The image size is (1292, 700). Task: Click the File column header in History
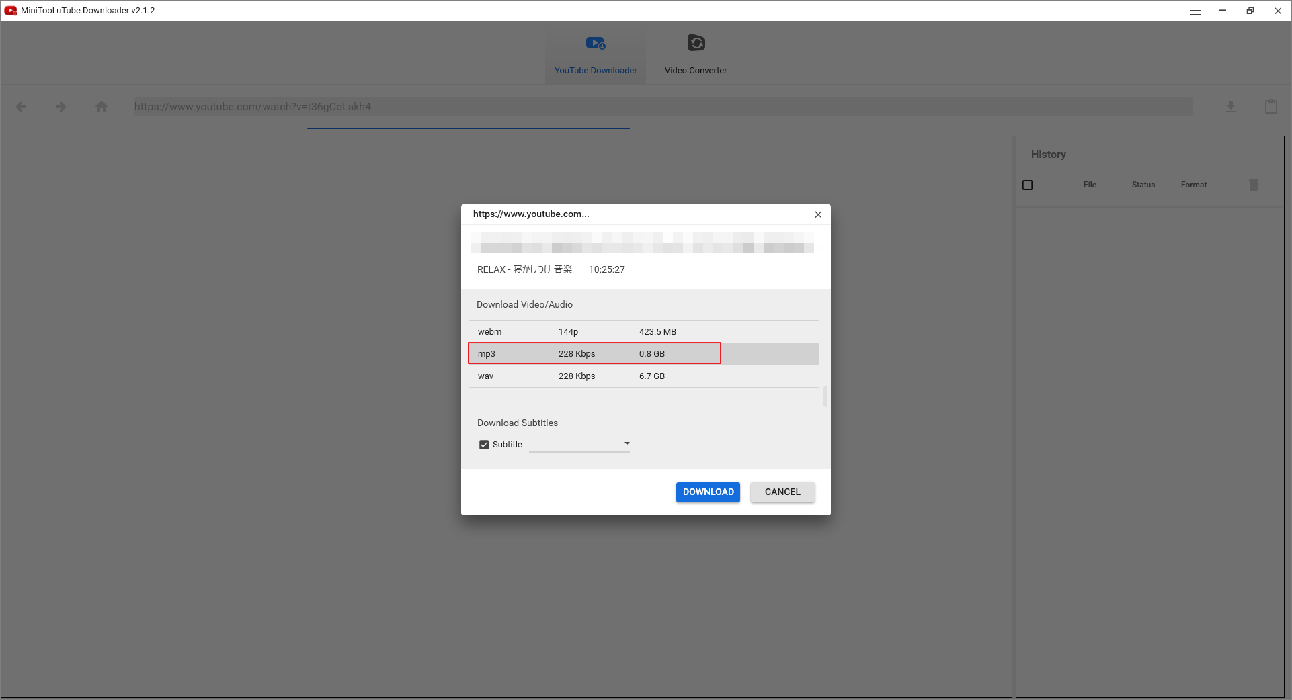pos(1090,185)
